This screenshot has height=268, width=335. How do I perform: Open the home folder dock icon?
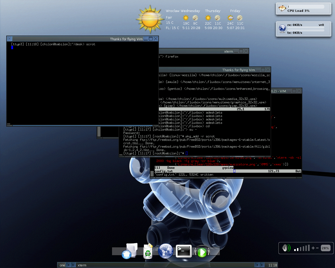pos(130,251)
